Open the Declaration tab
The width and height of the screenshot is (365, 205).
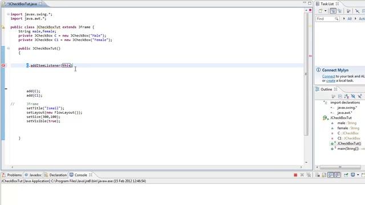tap(56, 175)
